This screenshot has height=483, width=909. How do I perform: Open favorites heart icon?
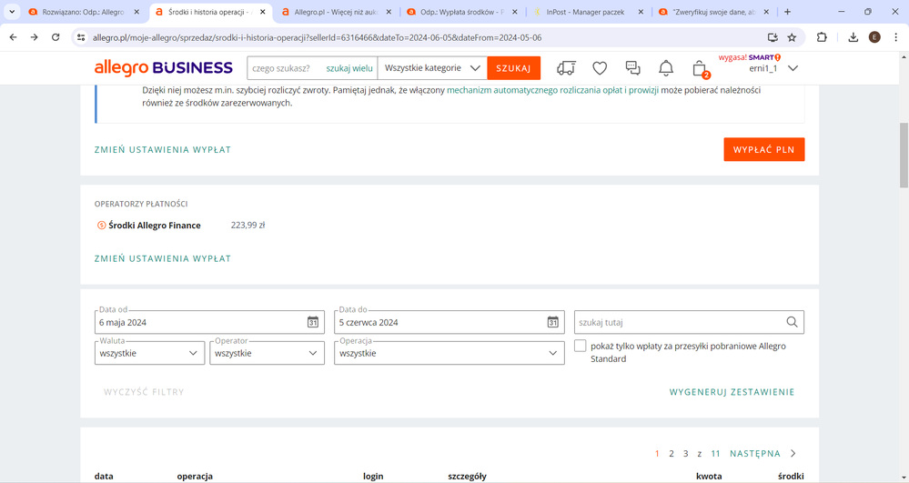(x=600, y=68)
